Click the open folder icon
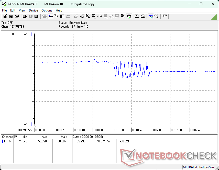219x170 pixels. 17,16
